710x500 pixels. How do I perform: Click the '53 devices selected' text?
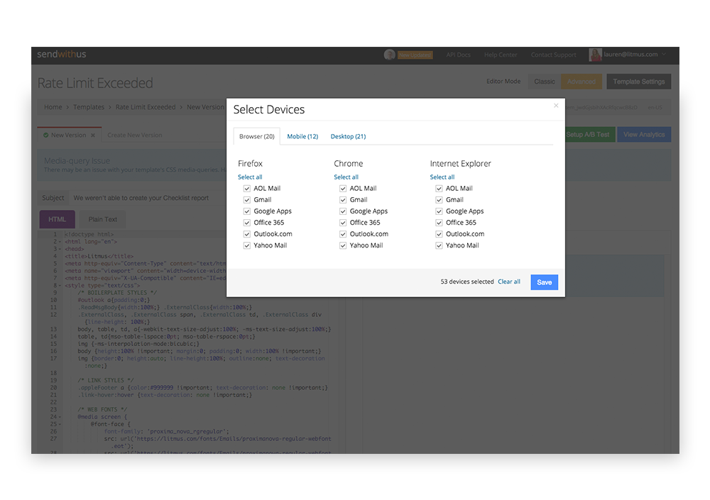[x=467, y=282]
